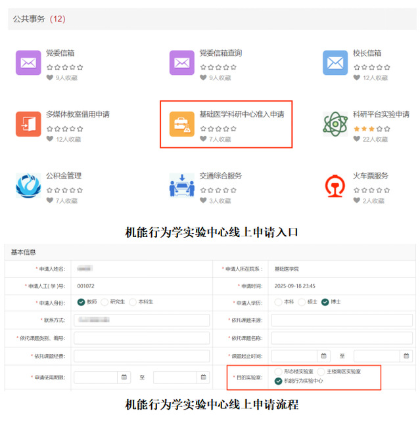The image size is (420, 434).
Task: Open 基础医学科研中心准入申请 briefcase icon
Action: (182, 124)
